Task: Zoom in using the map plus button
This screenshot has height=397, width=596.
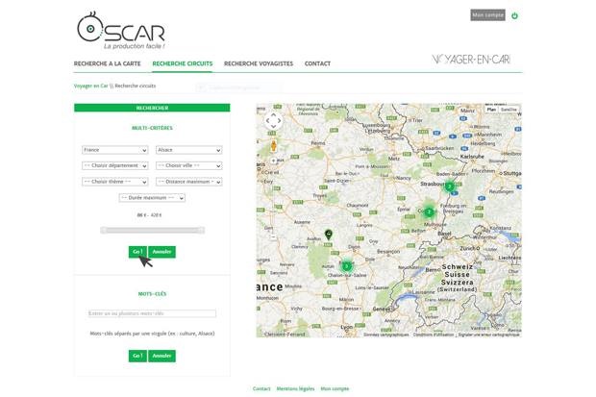Action: (273, 161)
